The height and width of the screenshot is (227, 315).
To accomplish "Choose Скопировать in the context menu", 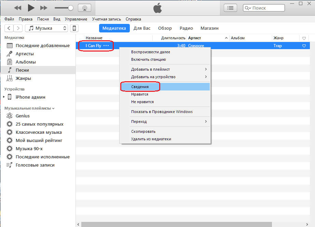I will 165,131.
